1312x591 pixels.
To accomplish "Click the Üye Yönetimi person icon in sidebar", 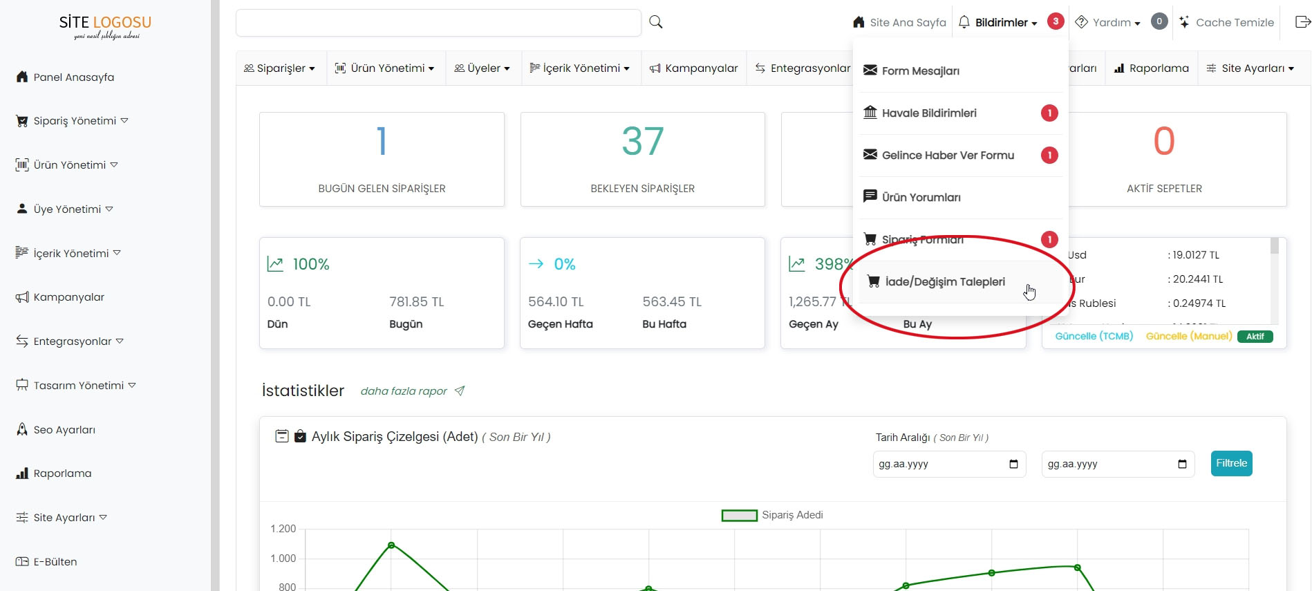I will (22, 209).
